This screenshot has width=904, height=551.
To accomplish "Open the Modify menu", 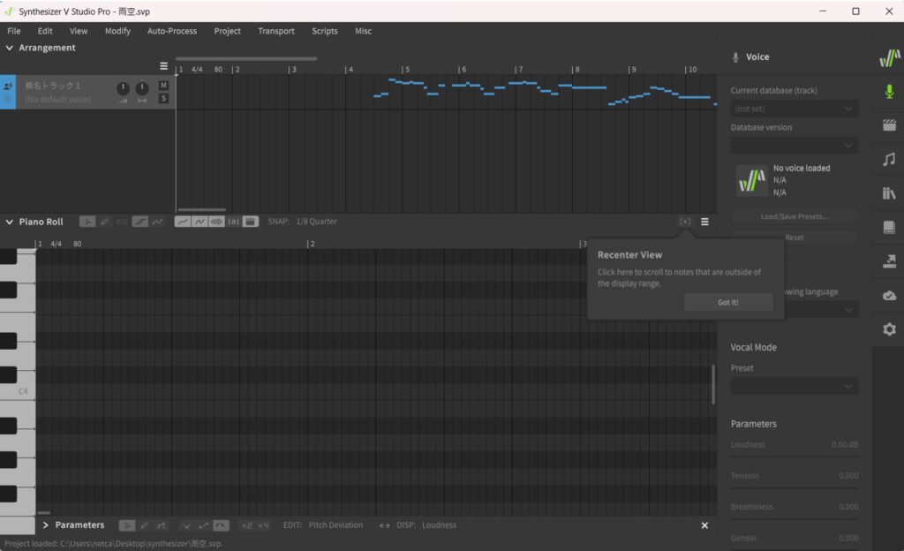I will coord(117,31).
